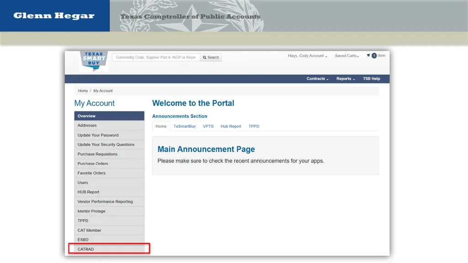Open CATRAD in the sidebar
Image resolution: width=468 pixels, height=263 pixels.
pyautogui.click(x=109, y=249)
